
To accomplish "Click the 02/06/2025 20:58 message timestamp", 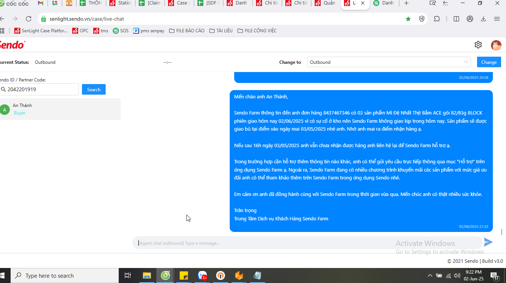I will click(473, 78).
